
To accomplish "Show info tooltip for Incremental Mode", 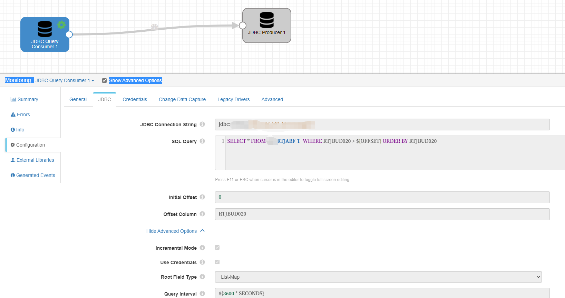I will (202, 248).
